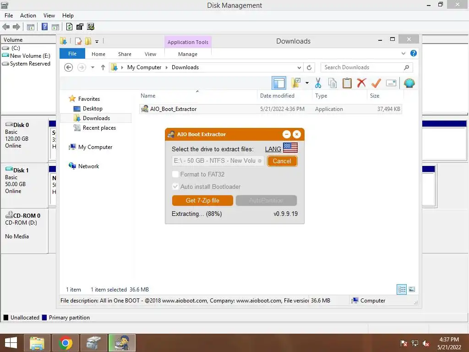Open Windows Start button
This screenshot has width=469, height=352.
click(11, 343)
